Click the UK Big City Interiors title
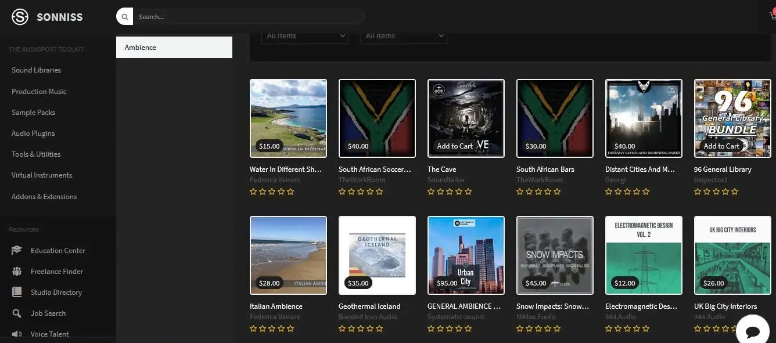Viewport: 776px width, 343px height. (725, 306)
